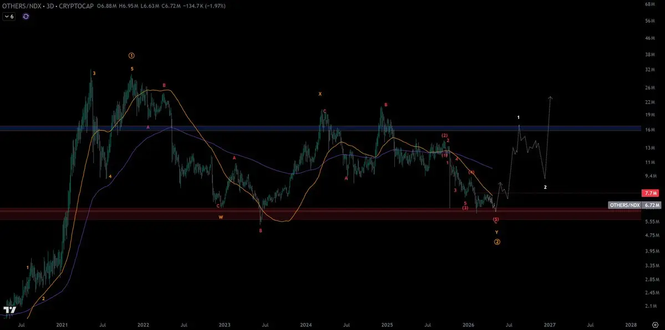The height and width of the screenshot is (330, 665).
Task: Select the orange X wave label
Action: pos(320,94)
